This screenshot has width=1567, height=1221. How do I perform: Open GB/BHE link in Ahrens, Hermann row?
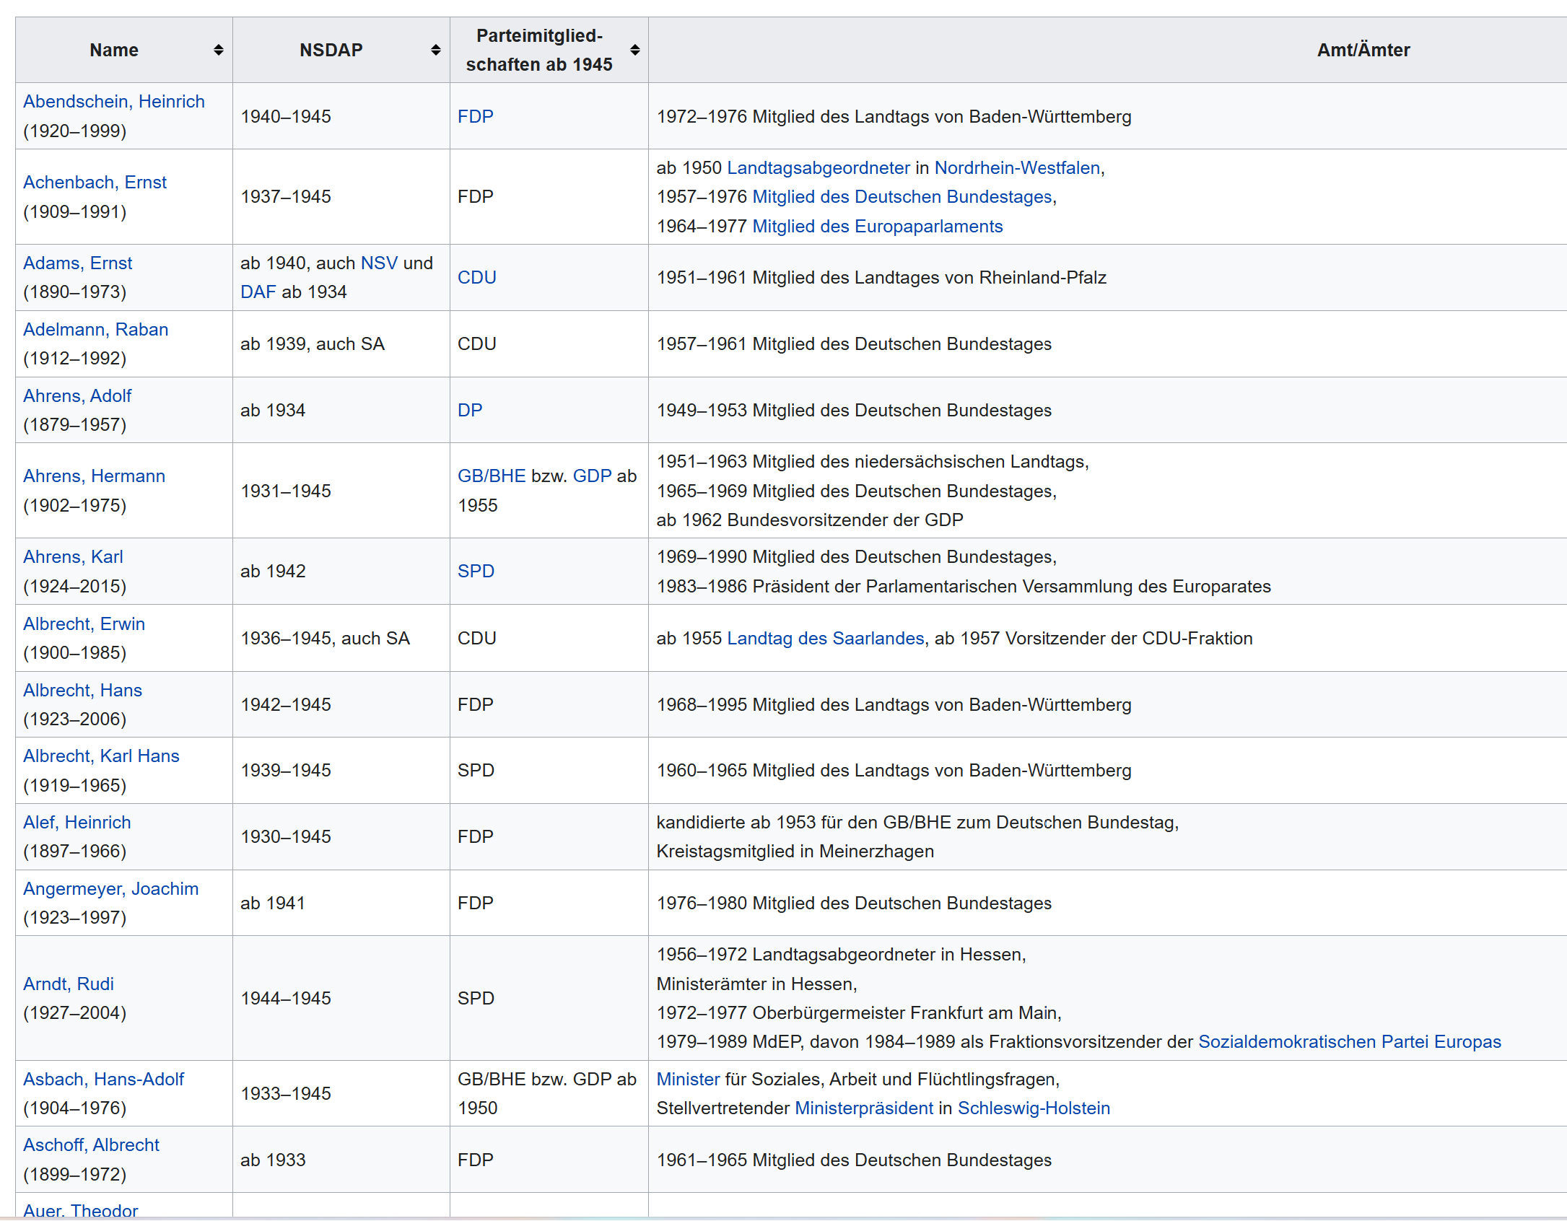492,476
